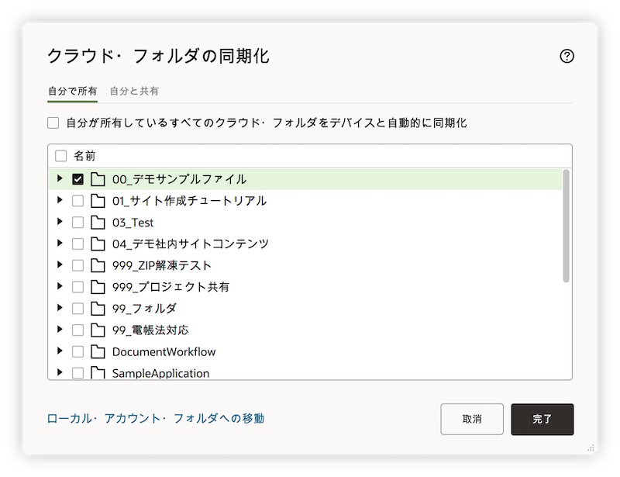Click the 99_電帳法対応 folder icon
The image size is (620, 477).
(x=98, y=330)
